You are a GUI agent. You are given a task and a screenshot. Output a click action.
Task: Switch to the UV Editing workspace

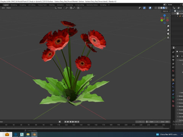pos(32,5)
